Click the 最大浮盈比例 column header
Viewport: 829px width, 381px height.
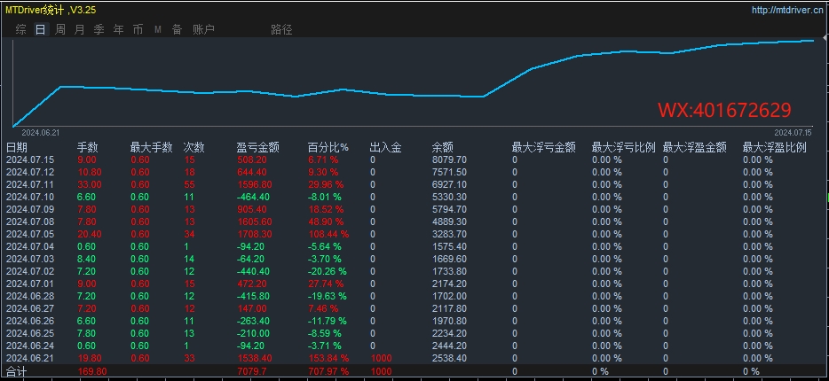tap(775, 148)
